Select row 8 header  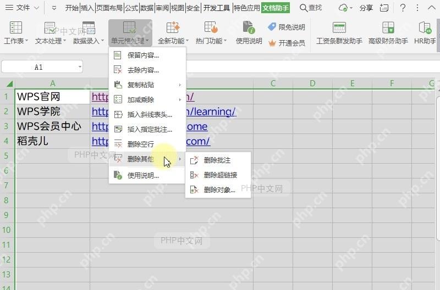[x=7, y=200]
